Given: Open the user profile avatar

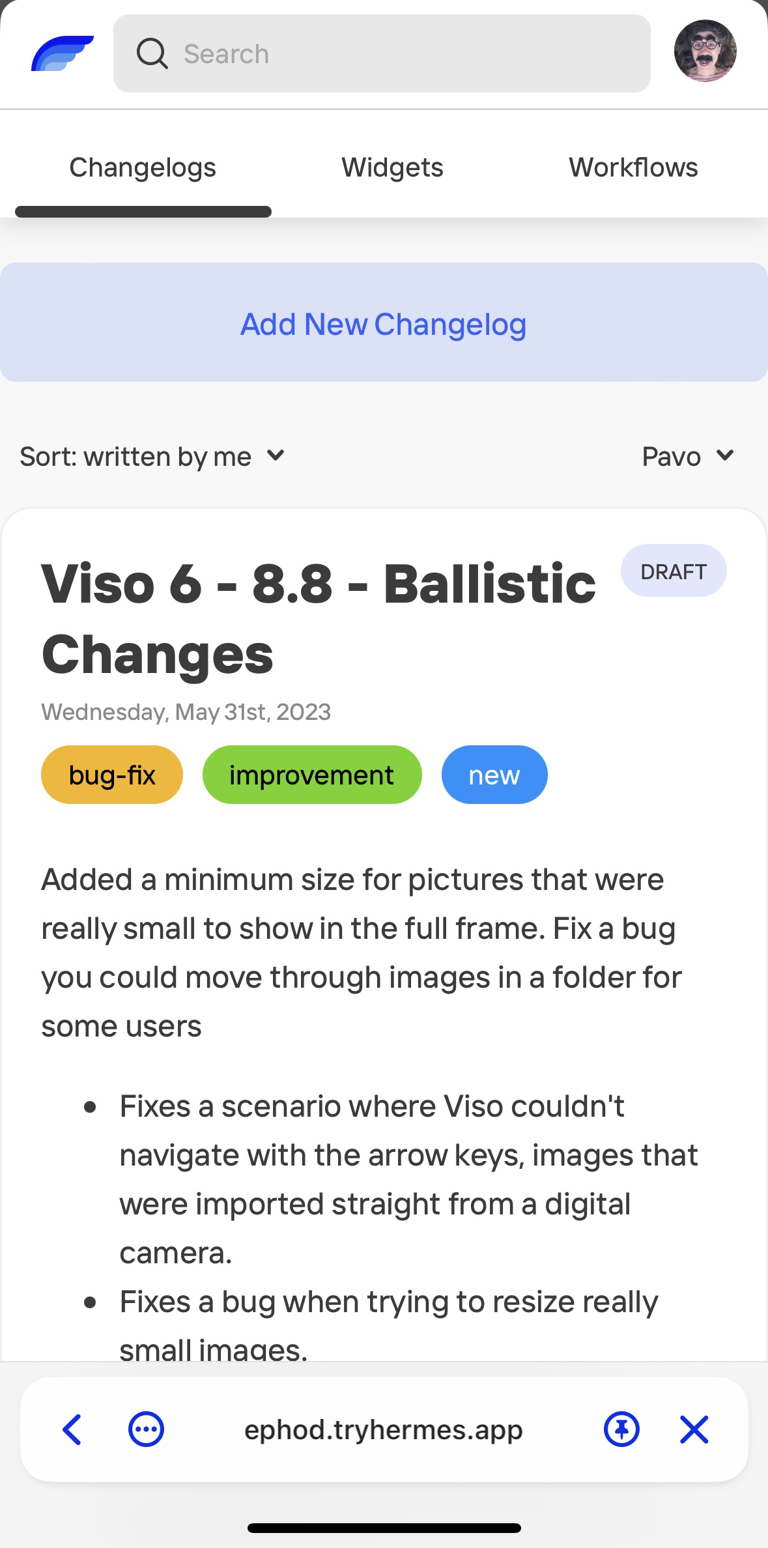Looking at the screenshot, I should click(x=705, y=51).
